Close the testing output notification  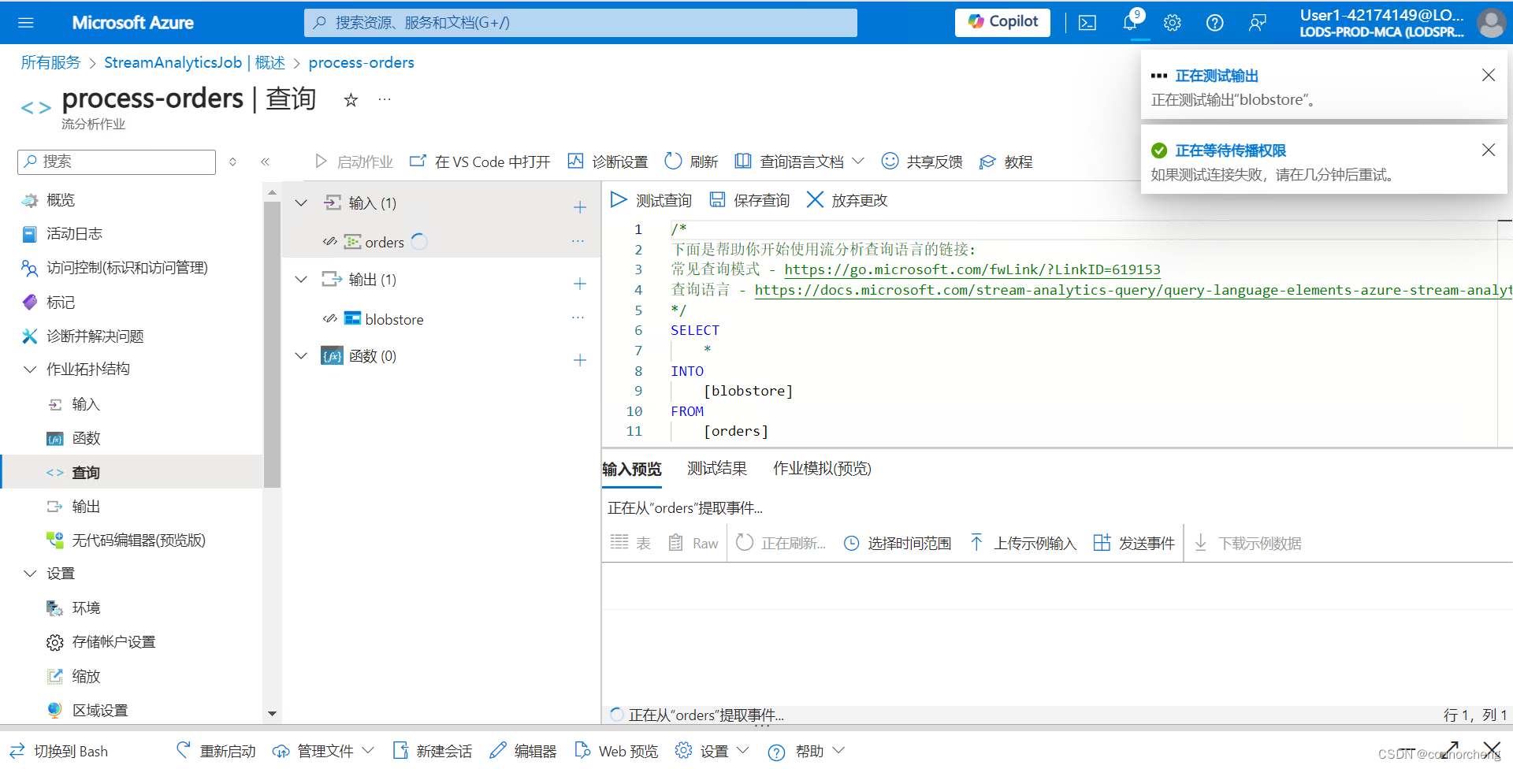tap(1489, 75)
